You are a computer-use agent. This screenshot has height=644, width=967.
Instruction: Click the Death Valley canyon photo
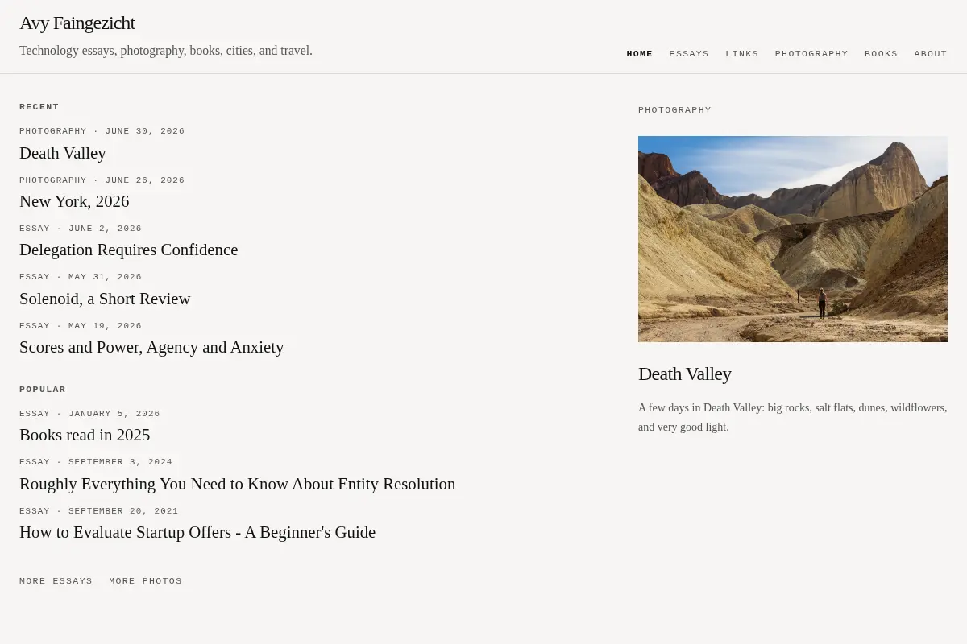click(793, 239)
